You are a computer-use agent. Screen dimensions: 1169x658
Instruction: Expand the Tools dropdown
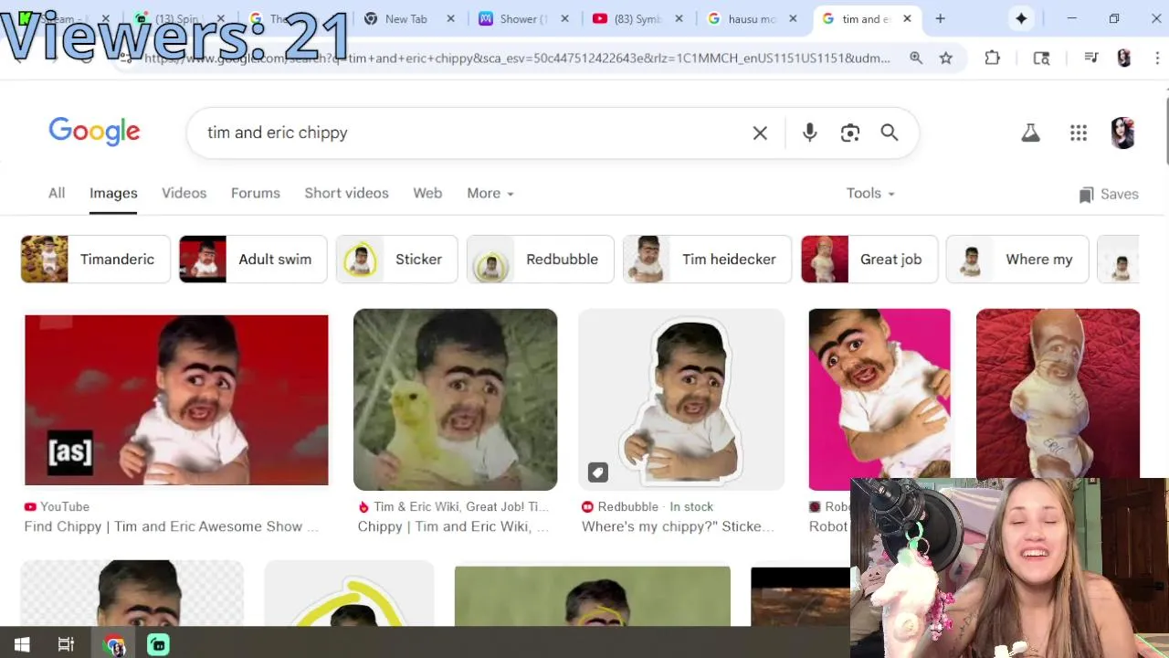coord(870,193)
